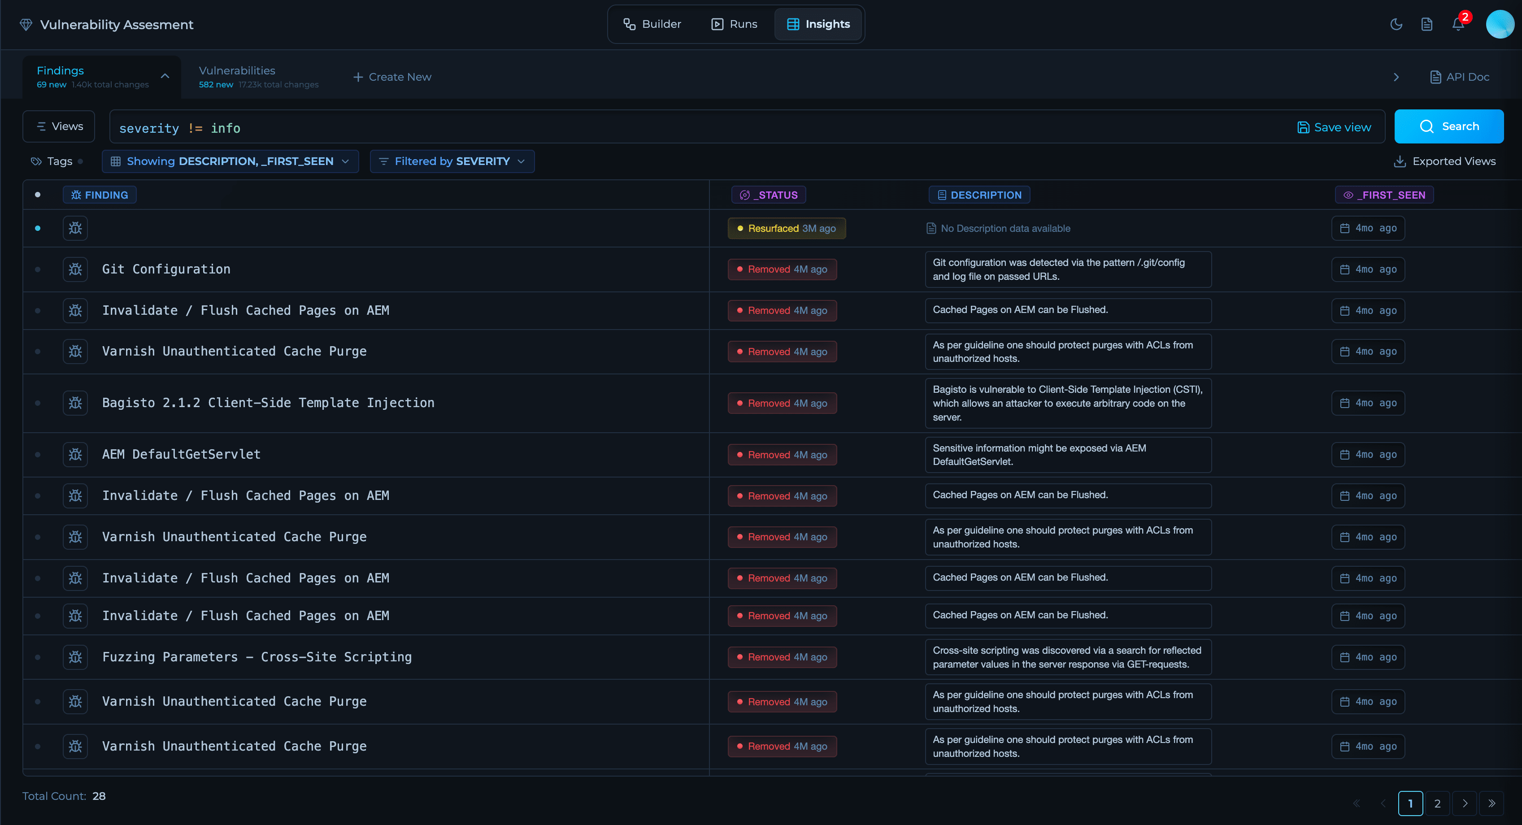Image resolution: width=1522 pixels, height=825 pixels.
Task: Click the bug icon beside AEM DefaultGetServlet
Action: (75, 454)
